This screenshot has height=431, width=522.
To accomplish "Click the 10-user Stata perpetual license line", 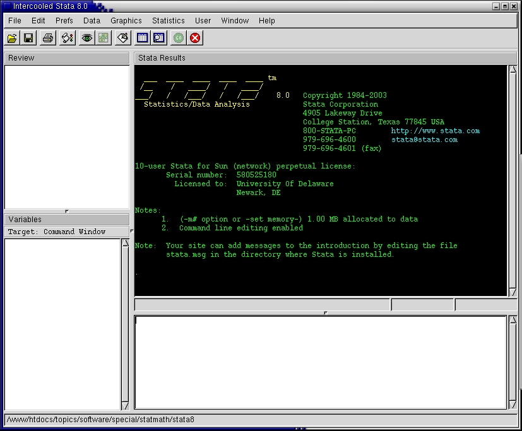I will 245,166.
